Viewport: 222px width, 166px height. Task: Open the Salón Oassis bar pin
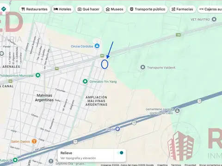(34, 141)
